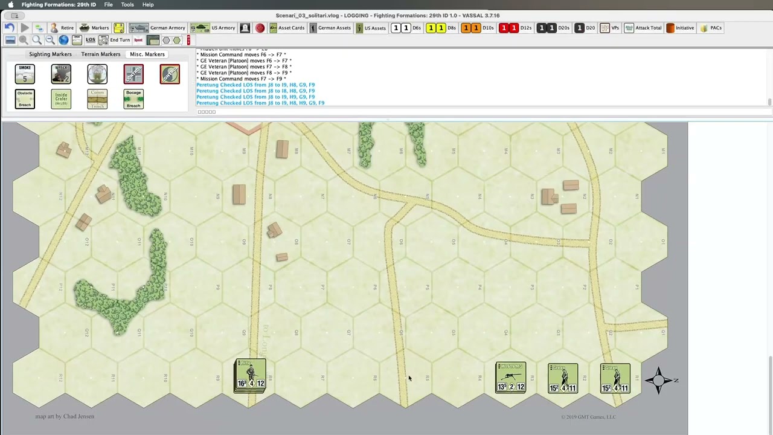The height and width of the screenshot is (435, 773).
Task: Roll the orange D10s dice
Action: coord(478,28)
